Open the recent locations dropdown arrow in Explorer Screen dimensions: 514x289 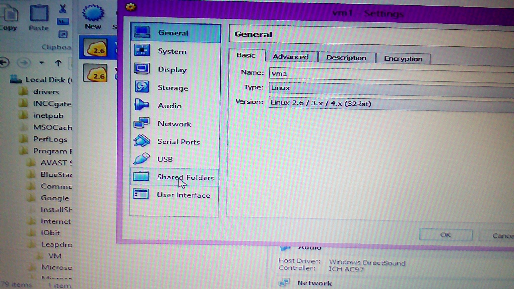[42, 63]
